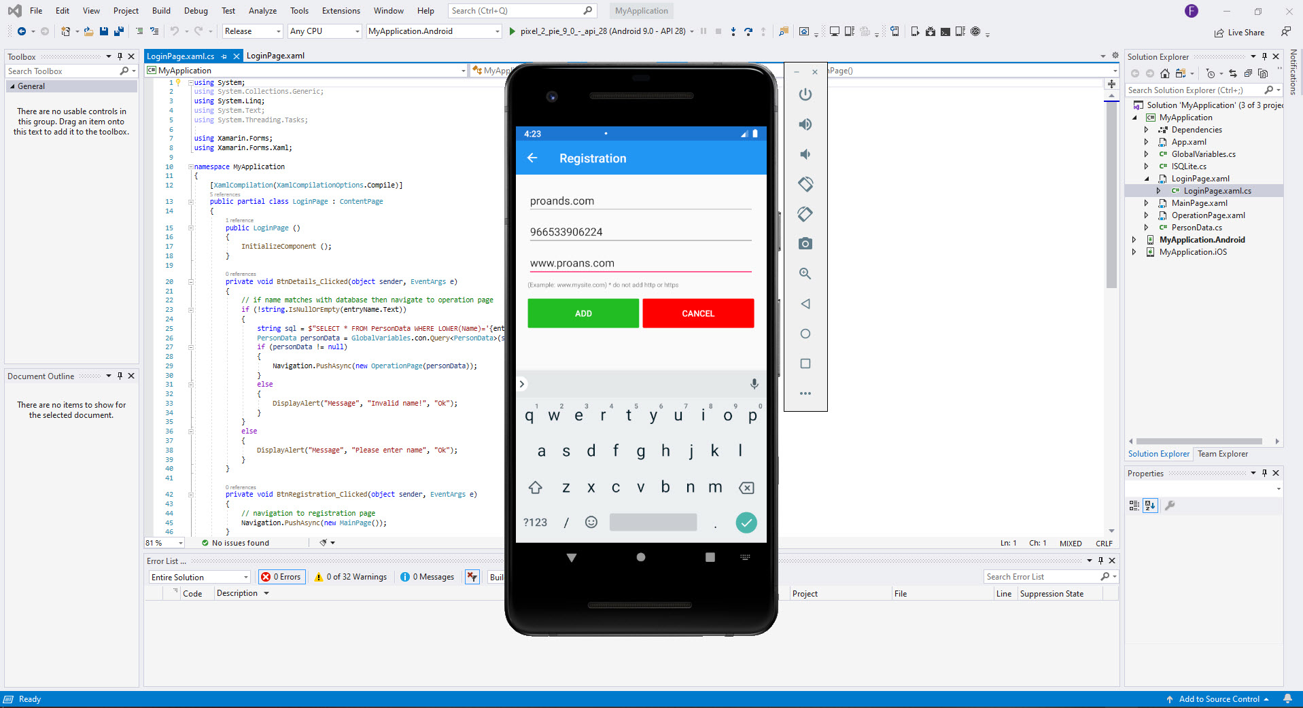Click Sync with Active Document icon
Viewport: 1303px width, 708px height.
(x=1233, y=73)
